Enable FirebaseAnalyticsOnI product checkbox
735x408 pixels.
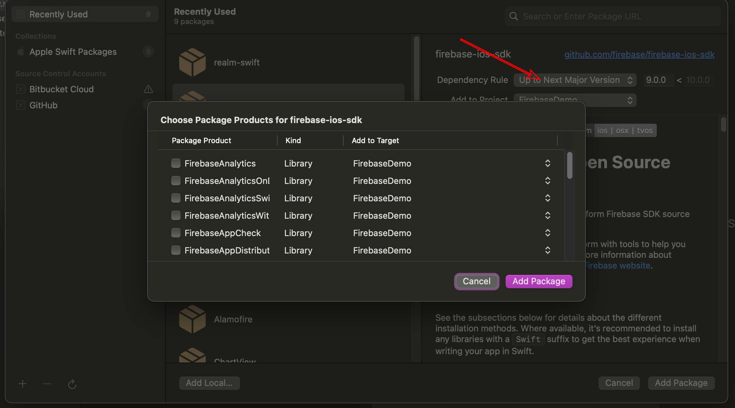click(x=176, y=181)
